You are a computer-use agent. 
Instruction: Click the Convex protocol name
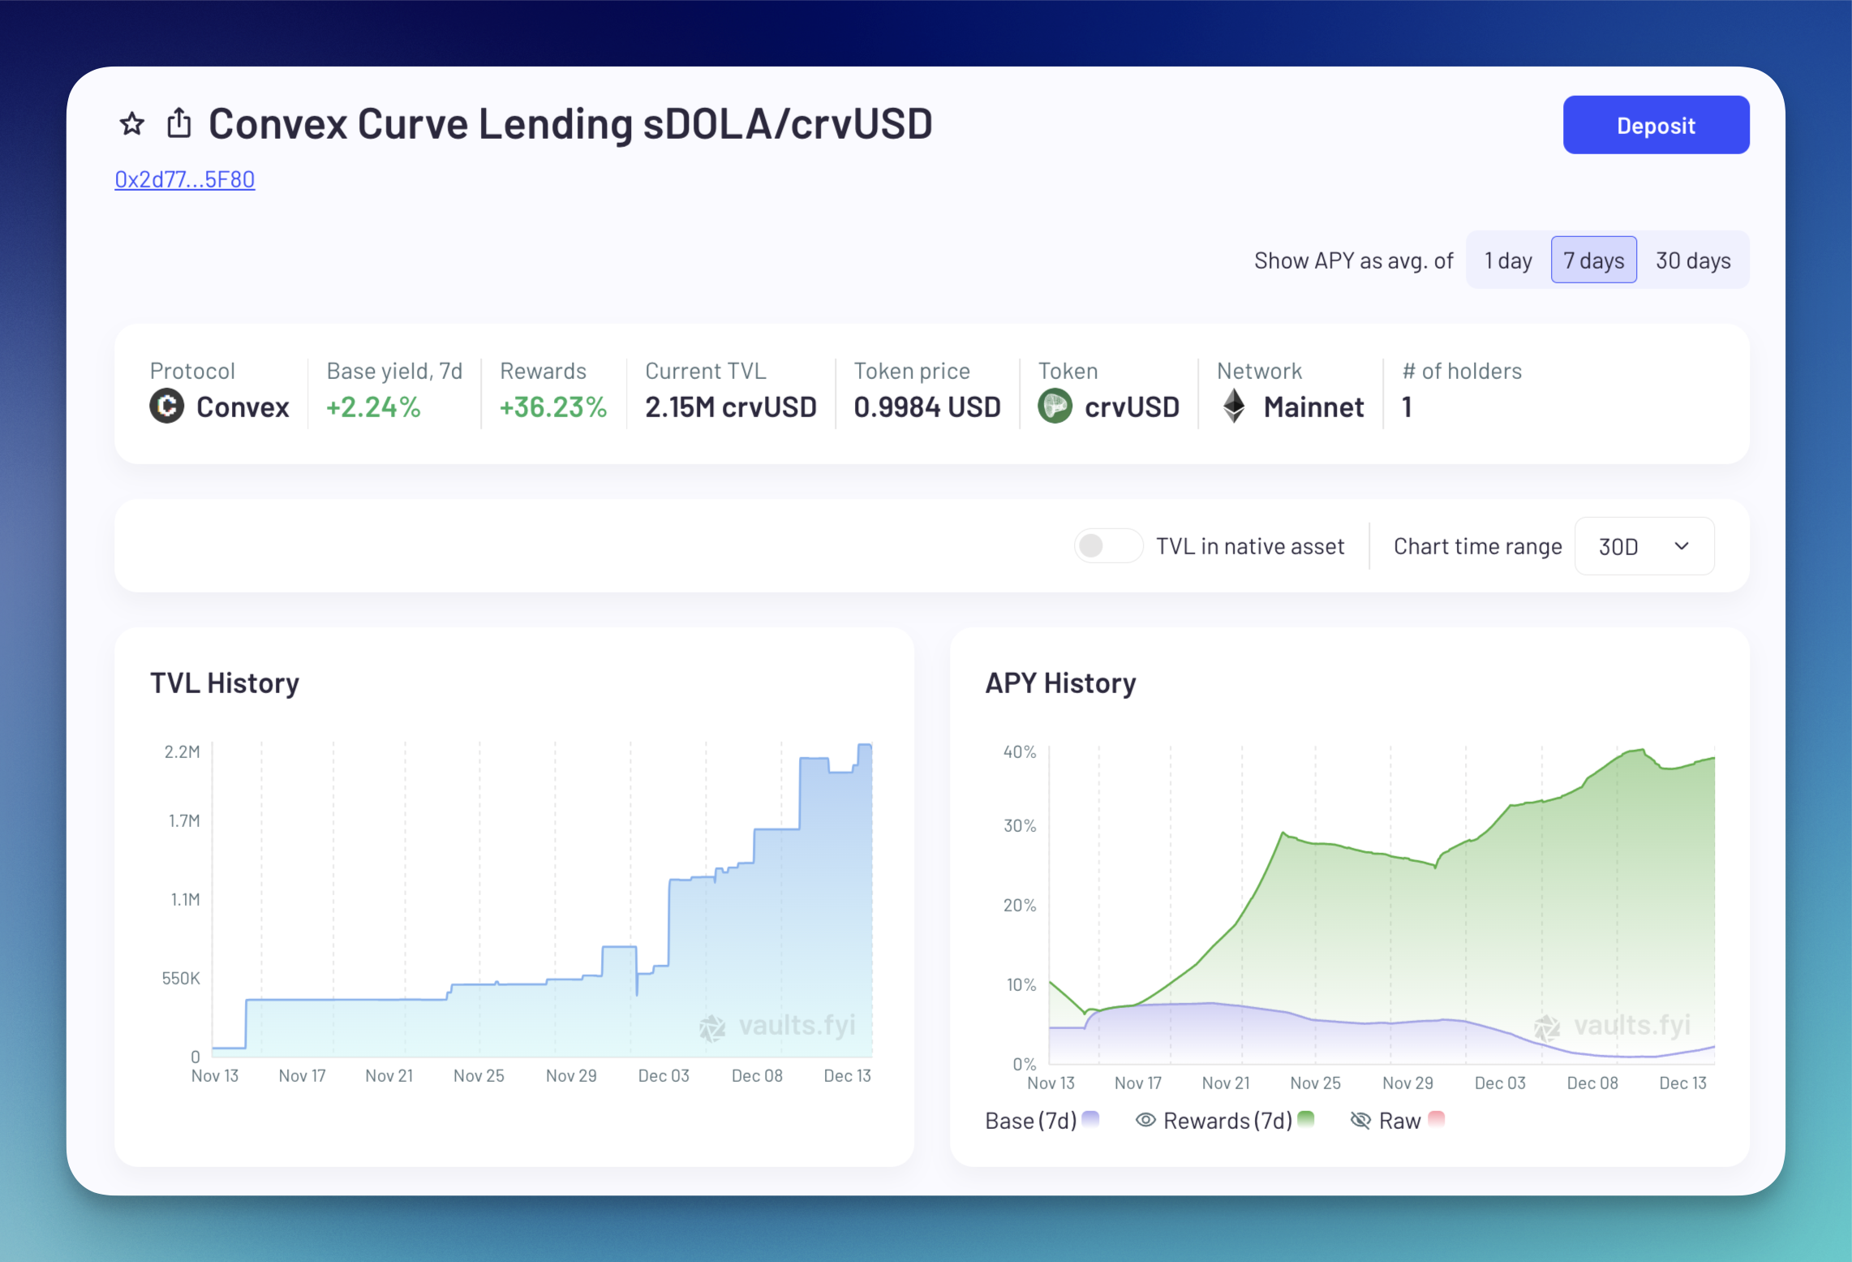coord(243,407)
